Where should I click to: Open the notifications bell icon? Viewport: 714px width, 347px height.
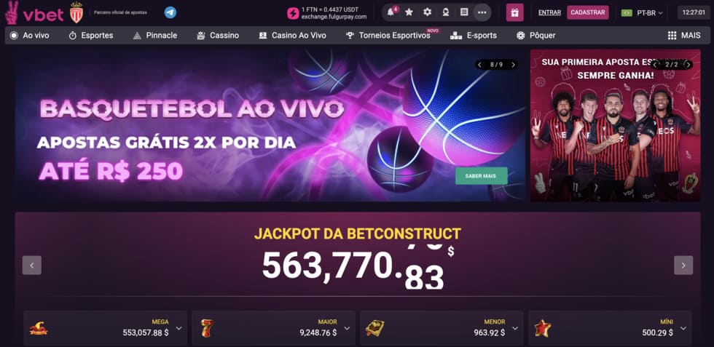coord(391,12)
